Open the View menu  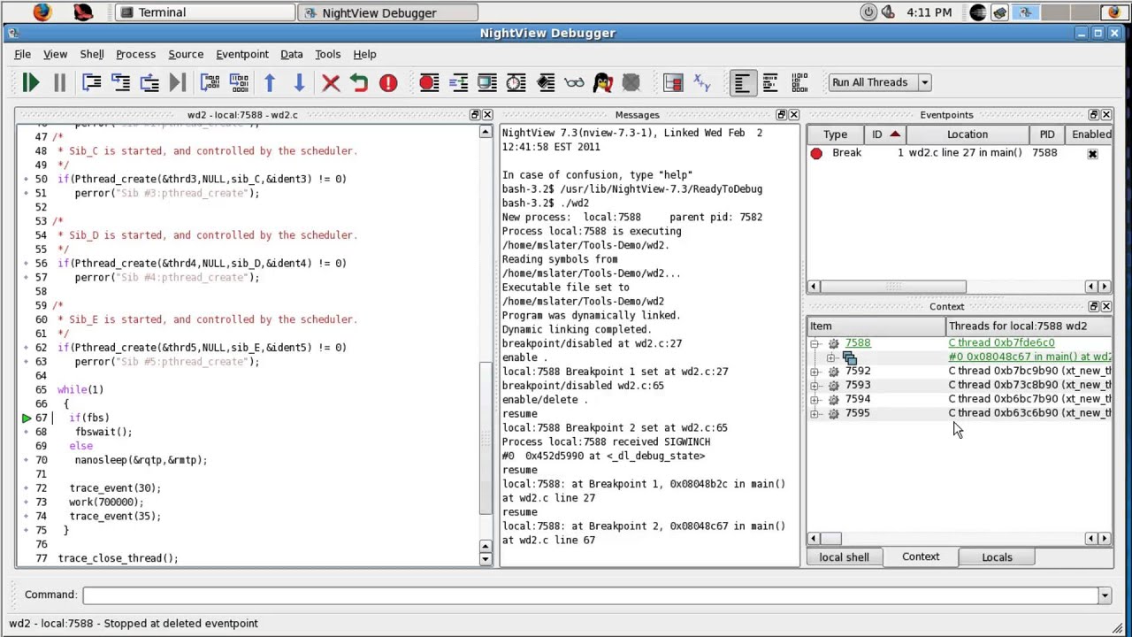point(55,54)
